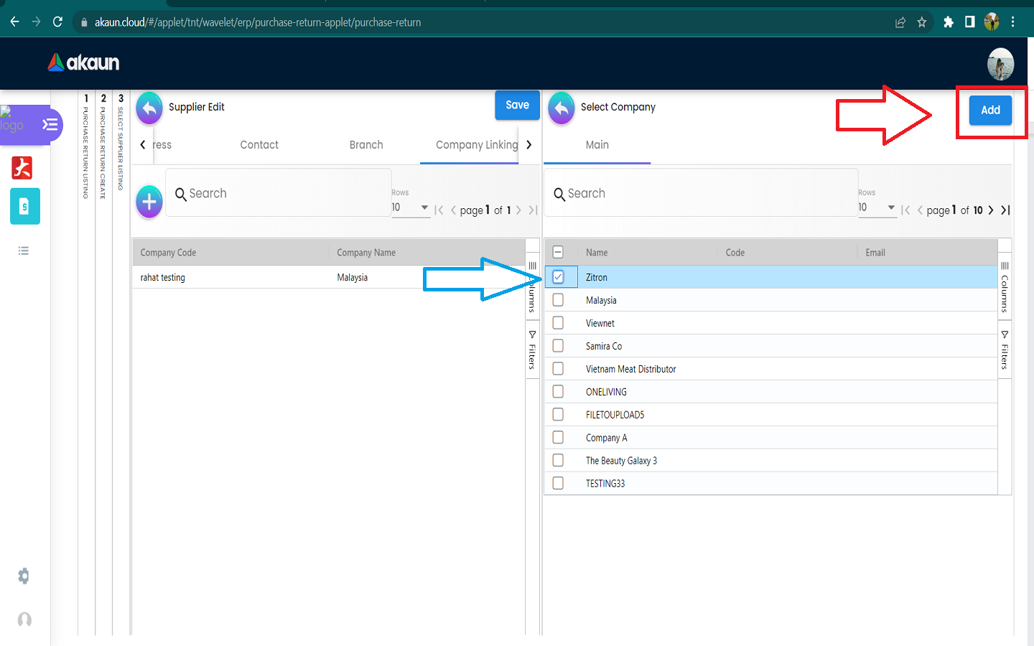1034x646 pixels.
Task: Switch to the Branch tab
Action: 366,145
